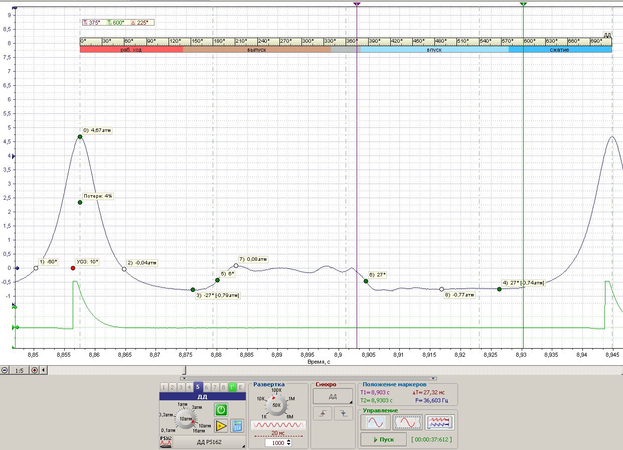Open the E channel tab
The height and width of the screenshot is (450, 623).
coord(240,387)
